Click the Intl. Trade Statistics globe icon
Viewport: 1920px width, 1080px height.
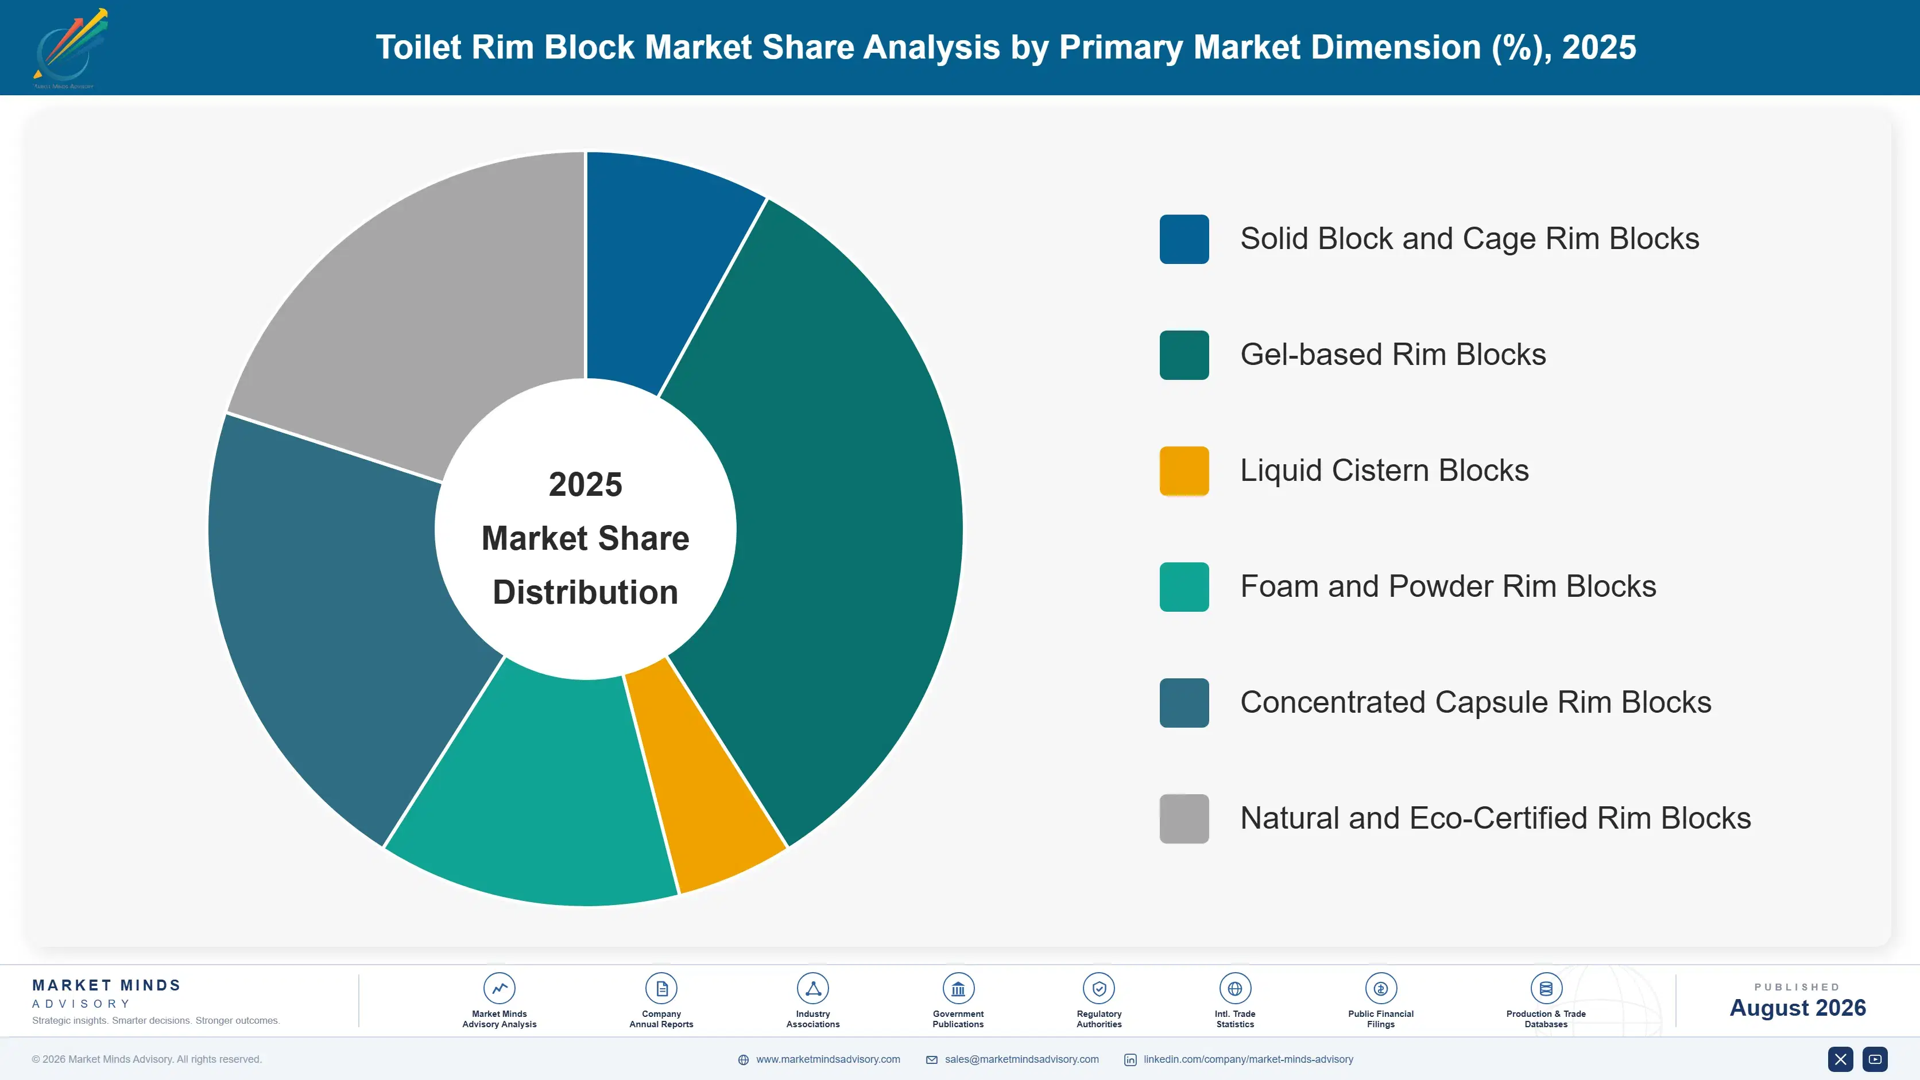click(1235, 988)
